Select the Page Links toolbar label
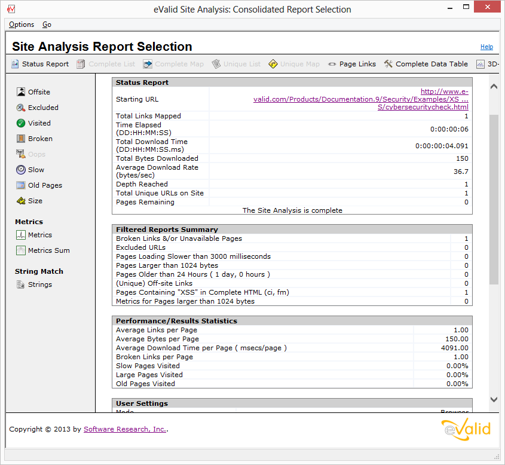The image size is (505, 465). pos(357,64)
